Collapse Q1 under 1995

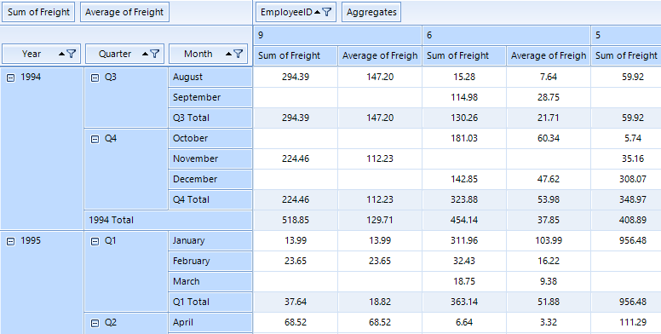tap(95, 241)
